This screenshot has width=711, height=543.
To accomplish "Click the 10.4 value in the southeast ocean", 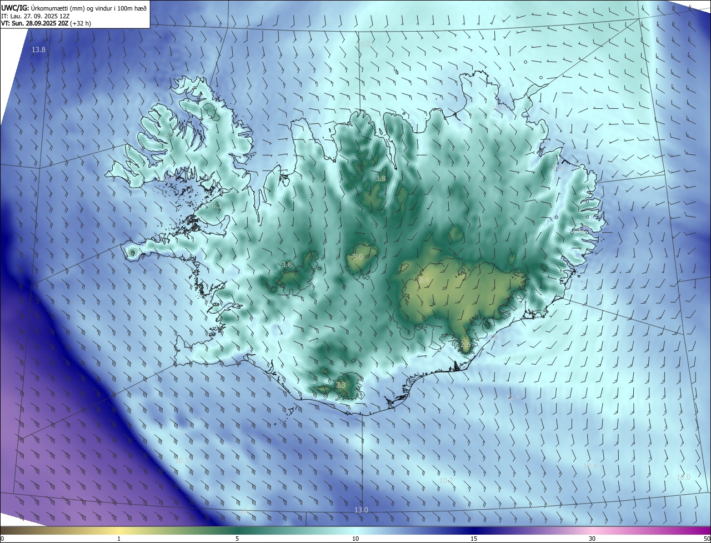I will tap(590, 466).
